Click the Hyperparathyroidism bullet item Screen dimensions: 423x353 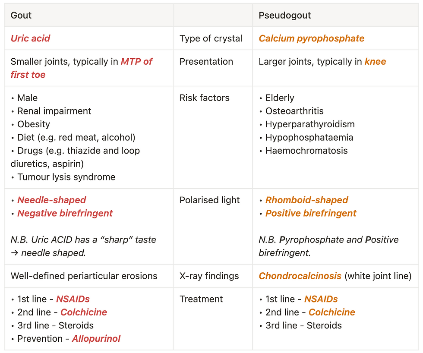pos(309,124)
